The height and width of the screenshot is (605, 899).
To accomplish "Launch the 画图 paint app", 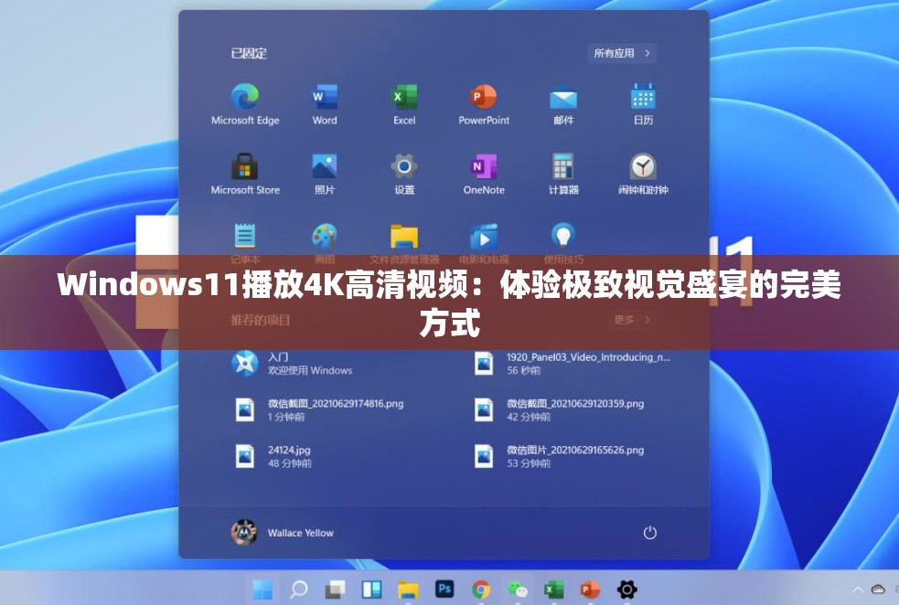I will pos(325,243).
